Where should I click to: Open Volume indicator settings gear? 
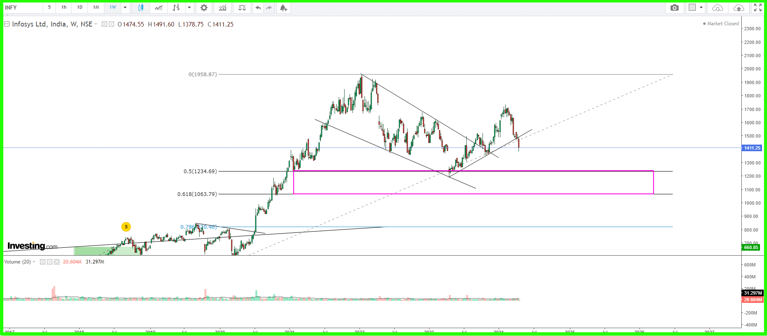pos(50,262)
